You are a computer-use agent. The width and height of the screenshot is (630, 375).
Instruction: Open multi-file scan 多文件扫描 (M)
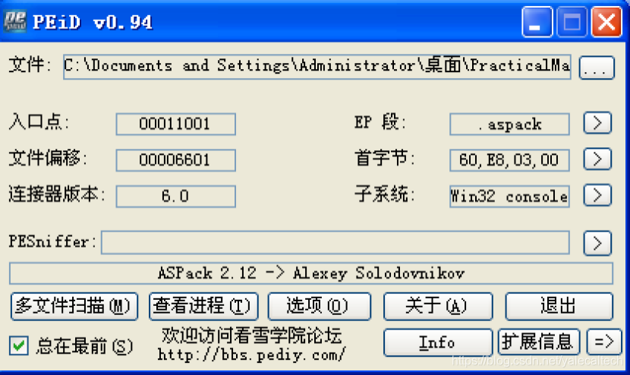click(74, 306)
